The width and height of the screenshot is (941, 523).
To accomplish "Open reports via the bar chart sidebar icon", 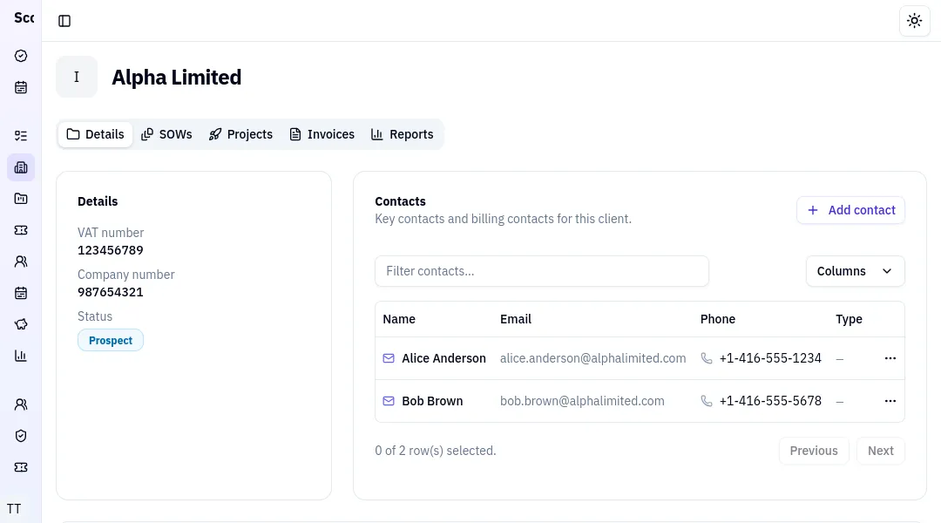I will 21,356.
